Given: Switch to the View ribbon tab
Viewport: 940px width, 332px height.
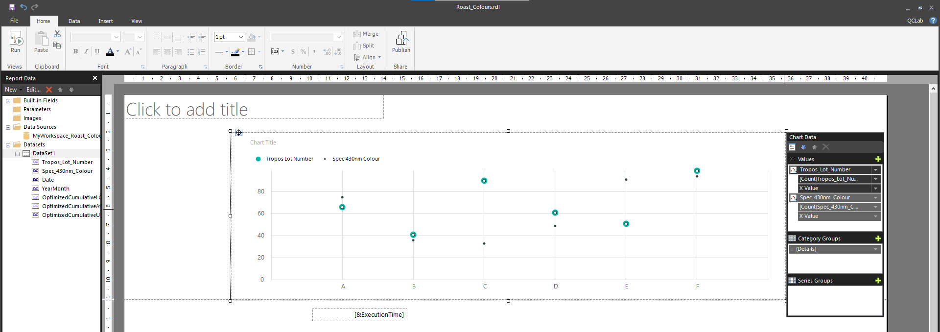Looking at the screenshot, I should pyautogui.click(x=137, y=21).
